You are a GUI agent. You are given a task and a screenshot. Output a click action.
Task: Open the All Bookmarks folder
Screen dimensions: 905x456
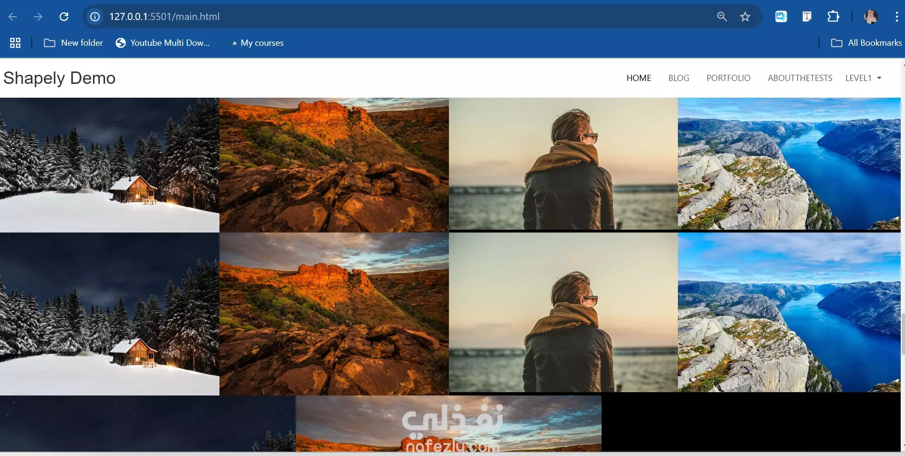click(866, 43)
